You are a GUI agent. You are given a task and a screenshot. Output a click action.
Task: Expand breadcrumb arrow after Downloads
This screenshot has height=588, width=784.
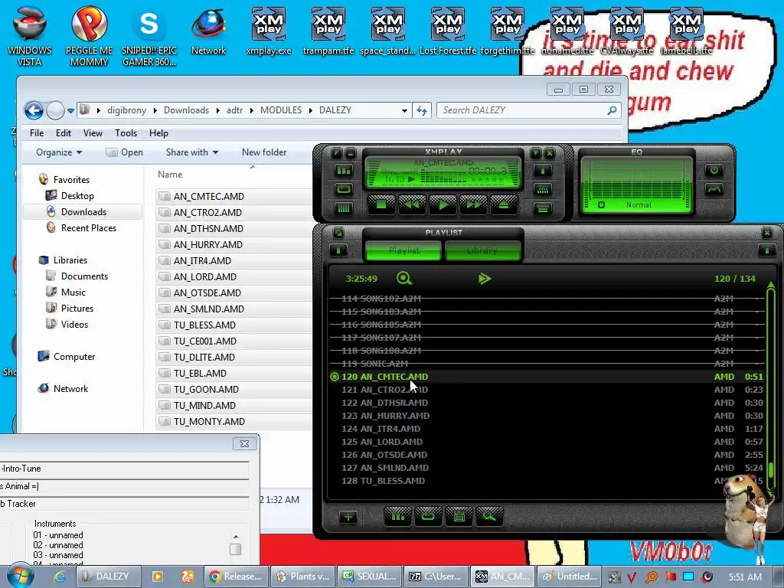coord(218,110)
